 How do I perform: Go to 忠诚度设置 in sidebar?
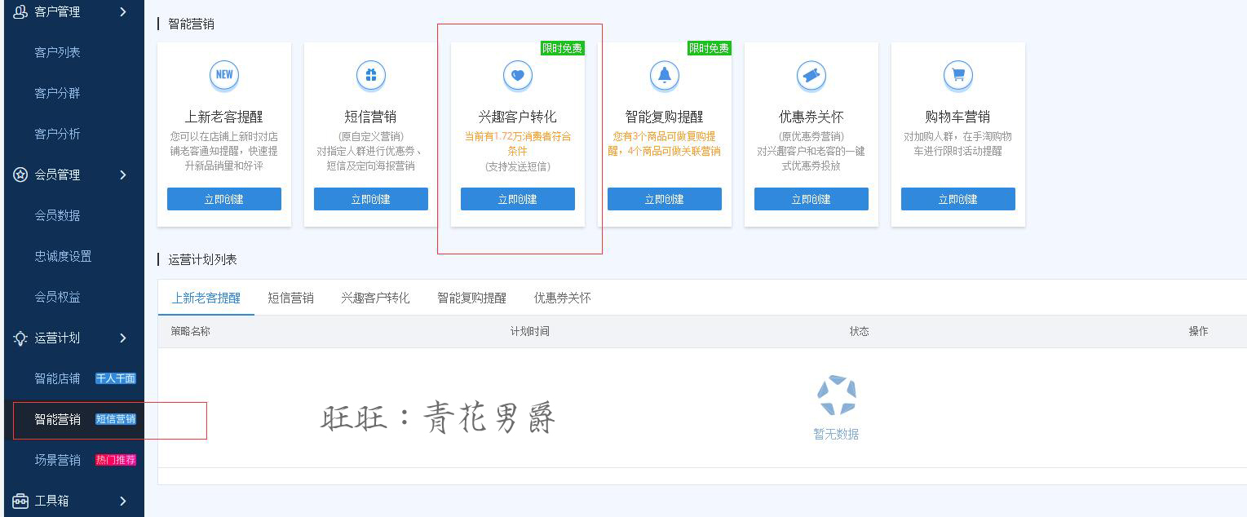[63, 256]
